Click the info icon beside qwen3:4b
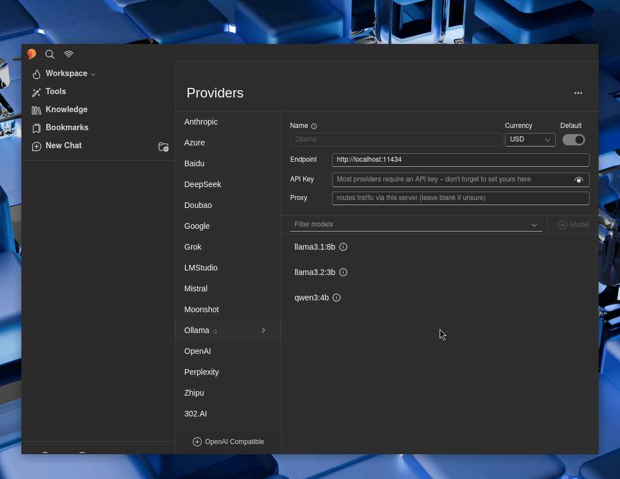Image resolution: width=620 pixels, height=479 pixels. point(336,298)
